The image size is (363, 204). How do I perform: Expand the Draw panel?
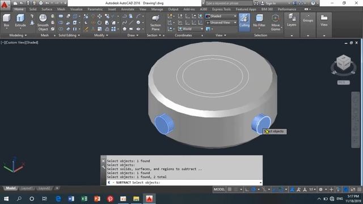click(133, 35)
